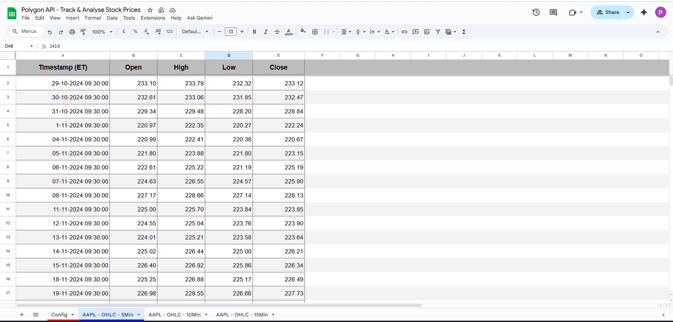The image size is (673, 322).
Task: Click the print icon in toolbar
Action: pos(72,32)
